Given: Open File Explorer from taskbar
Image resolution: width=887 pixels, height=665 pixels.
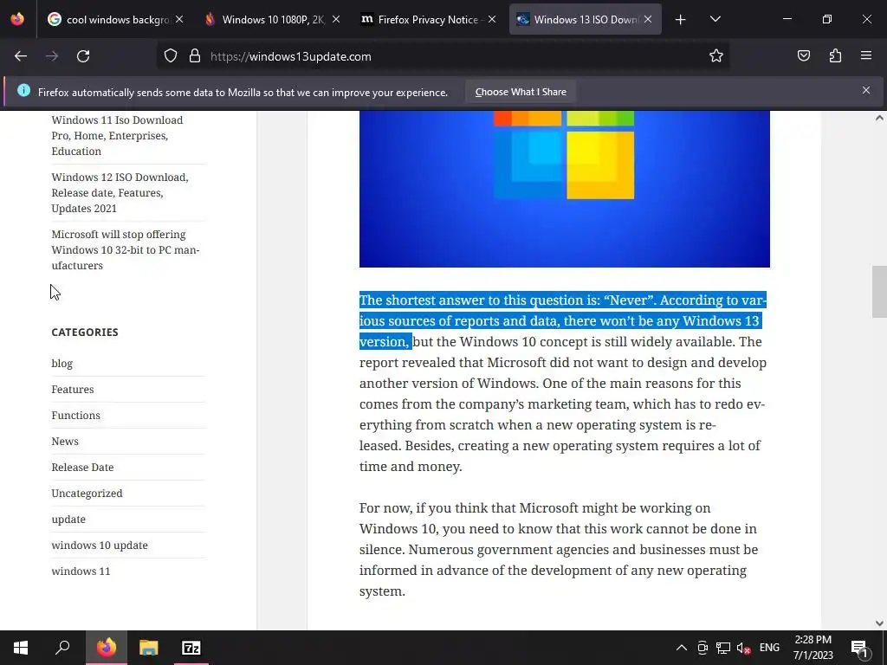Looking at the screenshot, I should pos(149,648).
